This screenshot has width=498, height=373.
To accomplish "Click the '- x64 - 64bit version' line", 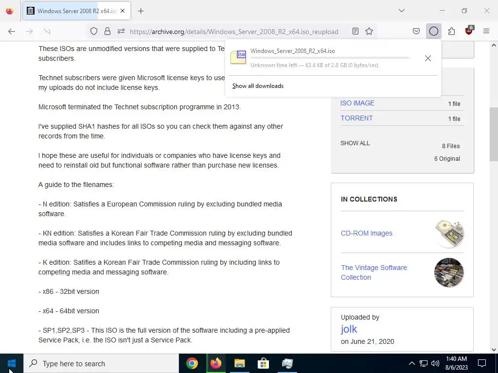I will coord(69,311).
